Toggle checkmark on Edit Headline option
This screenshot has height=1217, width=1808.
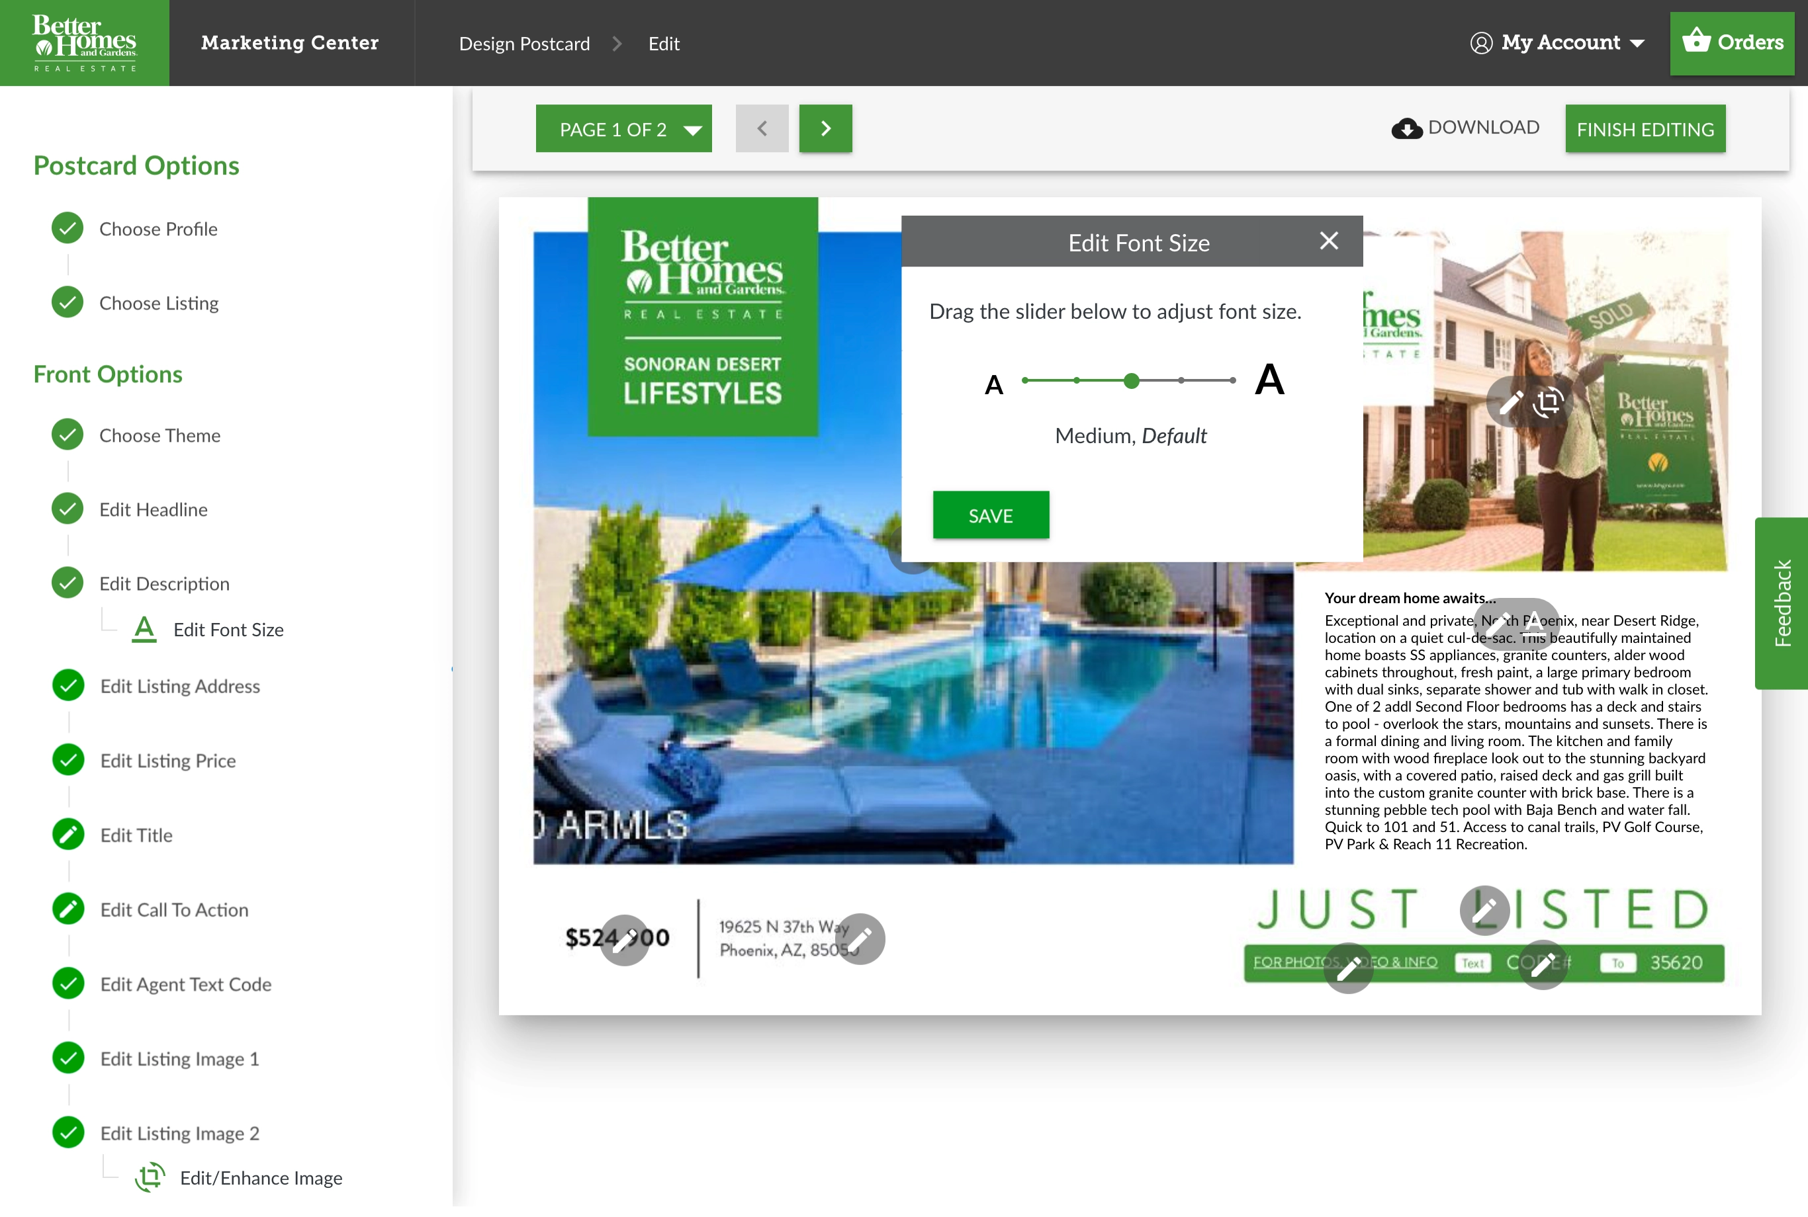click(x=67, y=508)
